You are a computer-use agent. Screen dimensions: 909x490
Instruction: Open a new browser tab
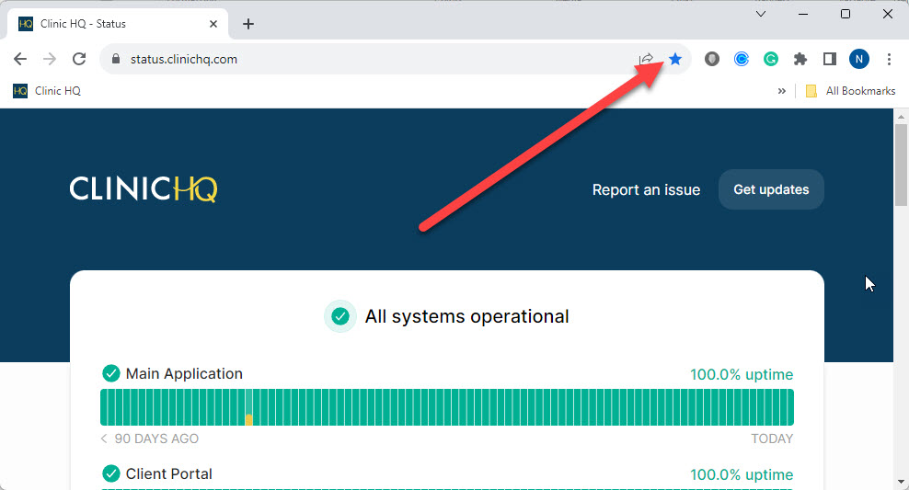pyautogui.click(x=248, y=24)
